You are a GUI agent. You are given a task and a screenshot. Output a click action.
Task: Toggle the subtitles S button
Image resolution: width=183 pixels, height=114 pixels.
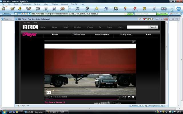pos(120,97)
